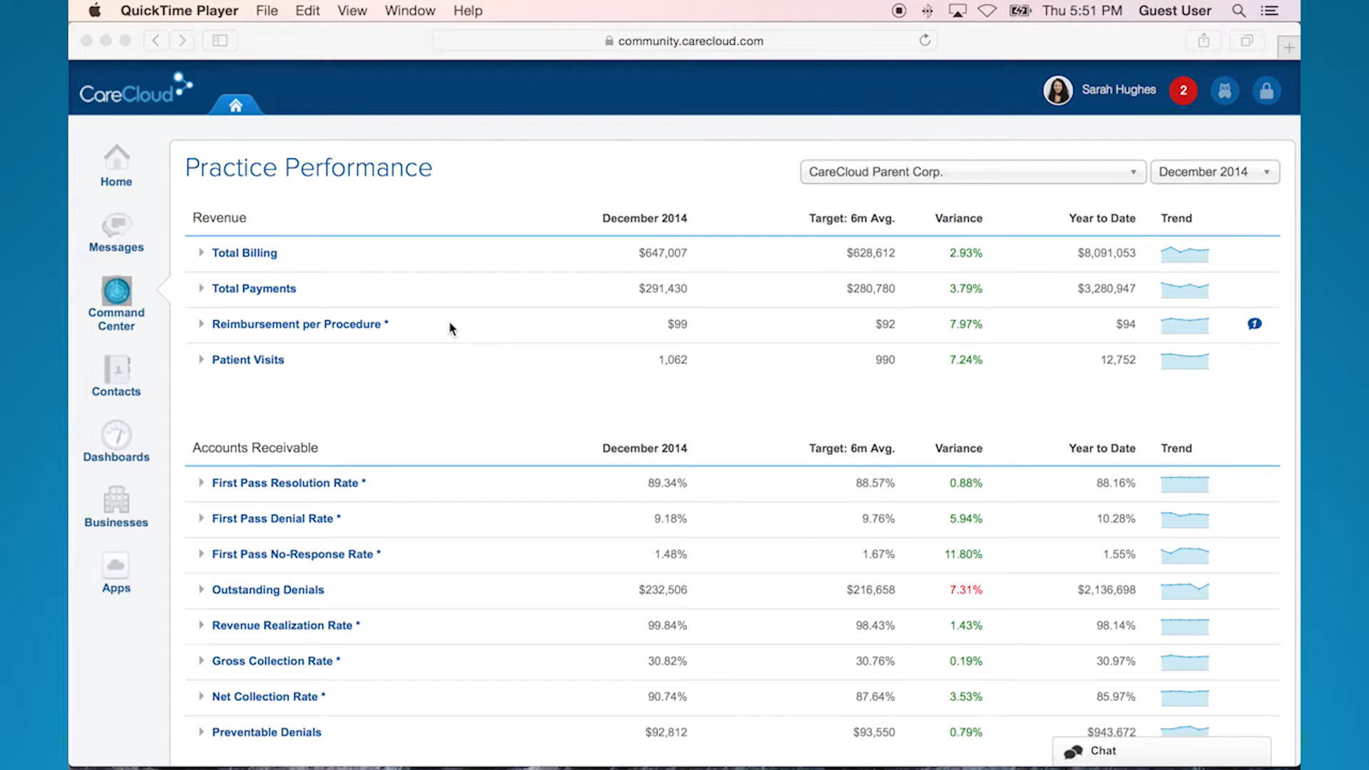
Task: Open Spotlight search in menu bar
Action: pyautogui.click(x=1239, y=11)
